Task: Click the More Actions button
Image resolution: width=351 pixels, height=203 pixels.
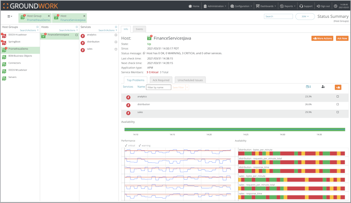Action: pos(322,38)
